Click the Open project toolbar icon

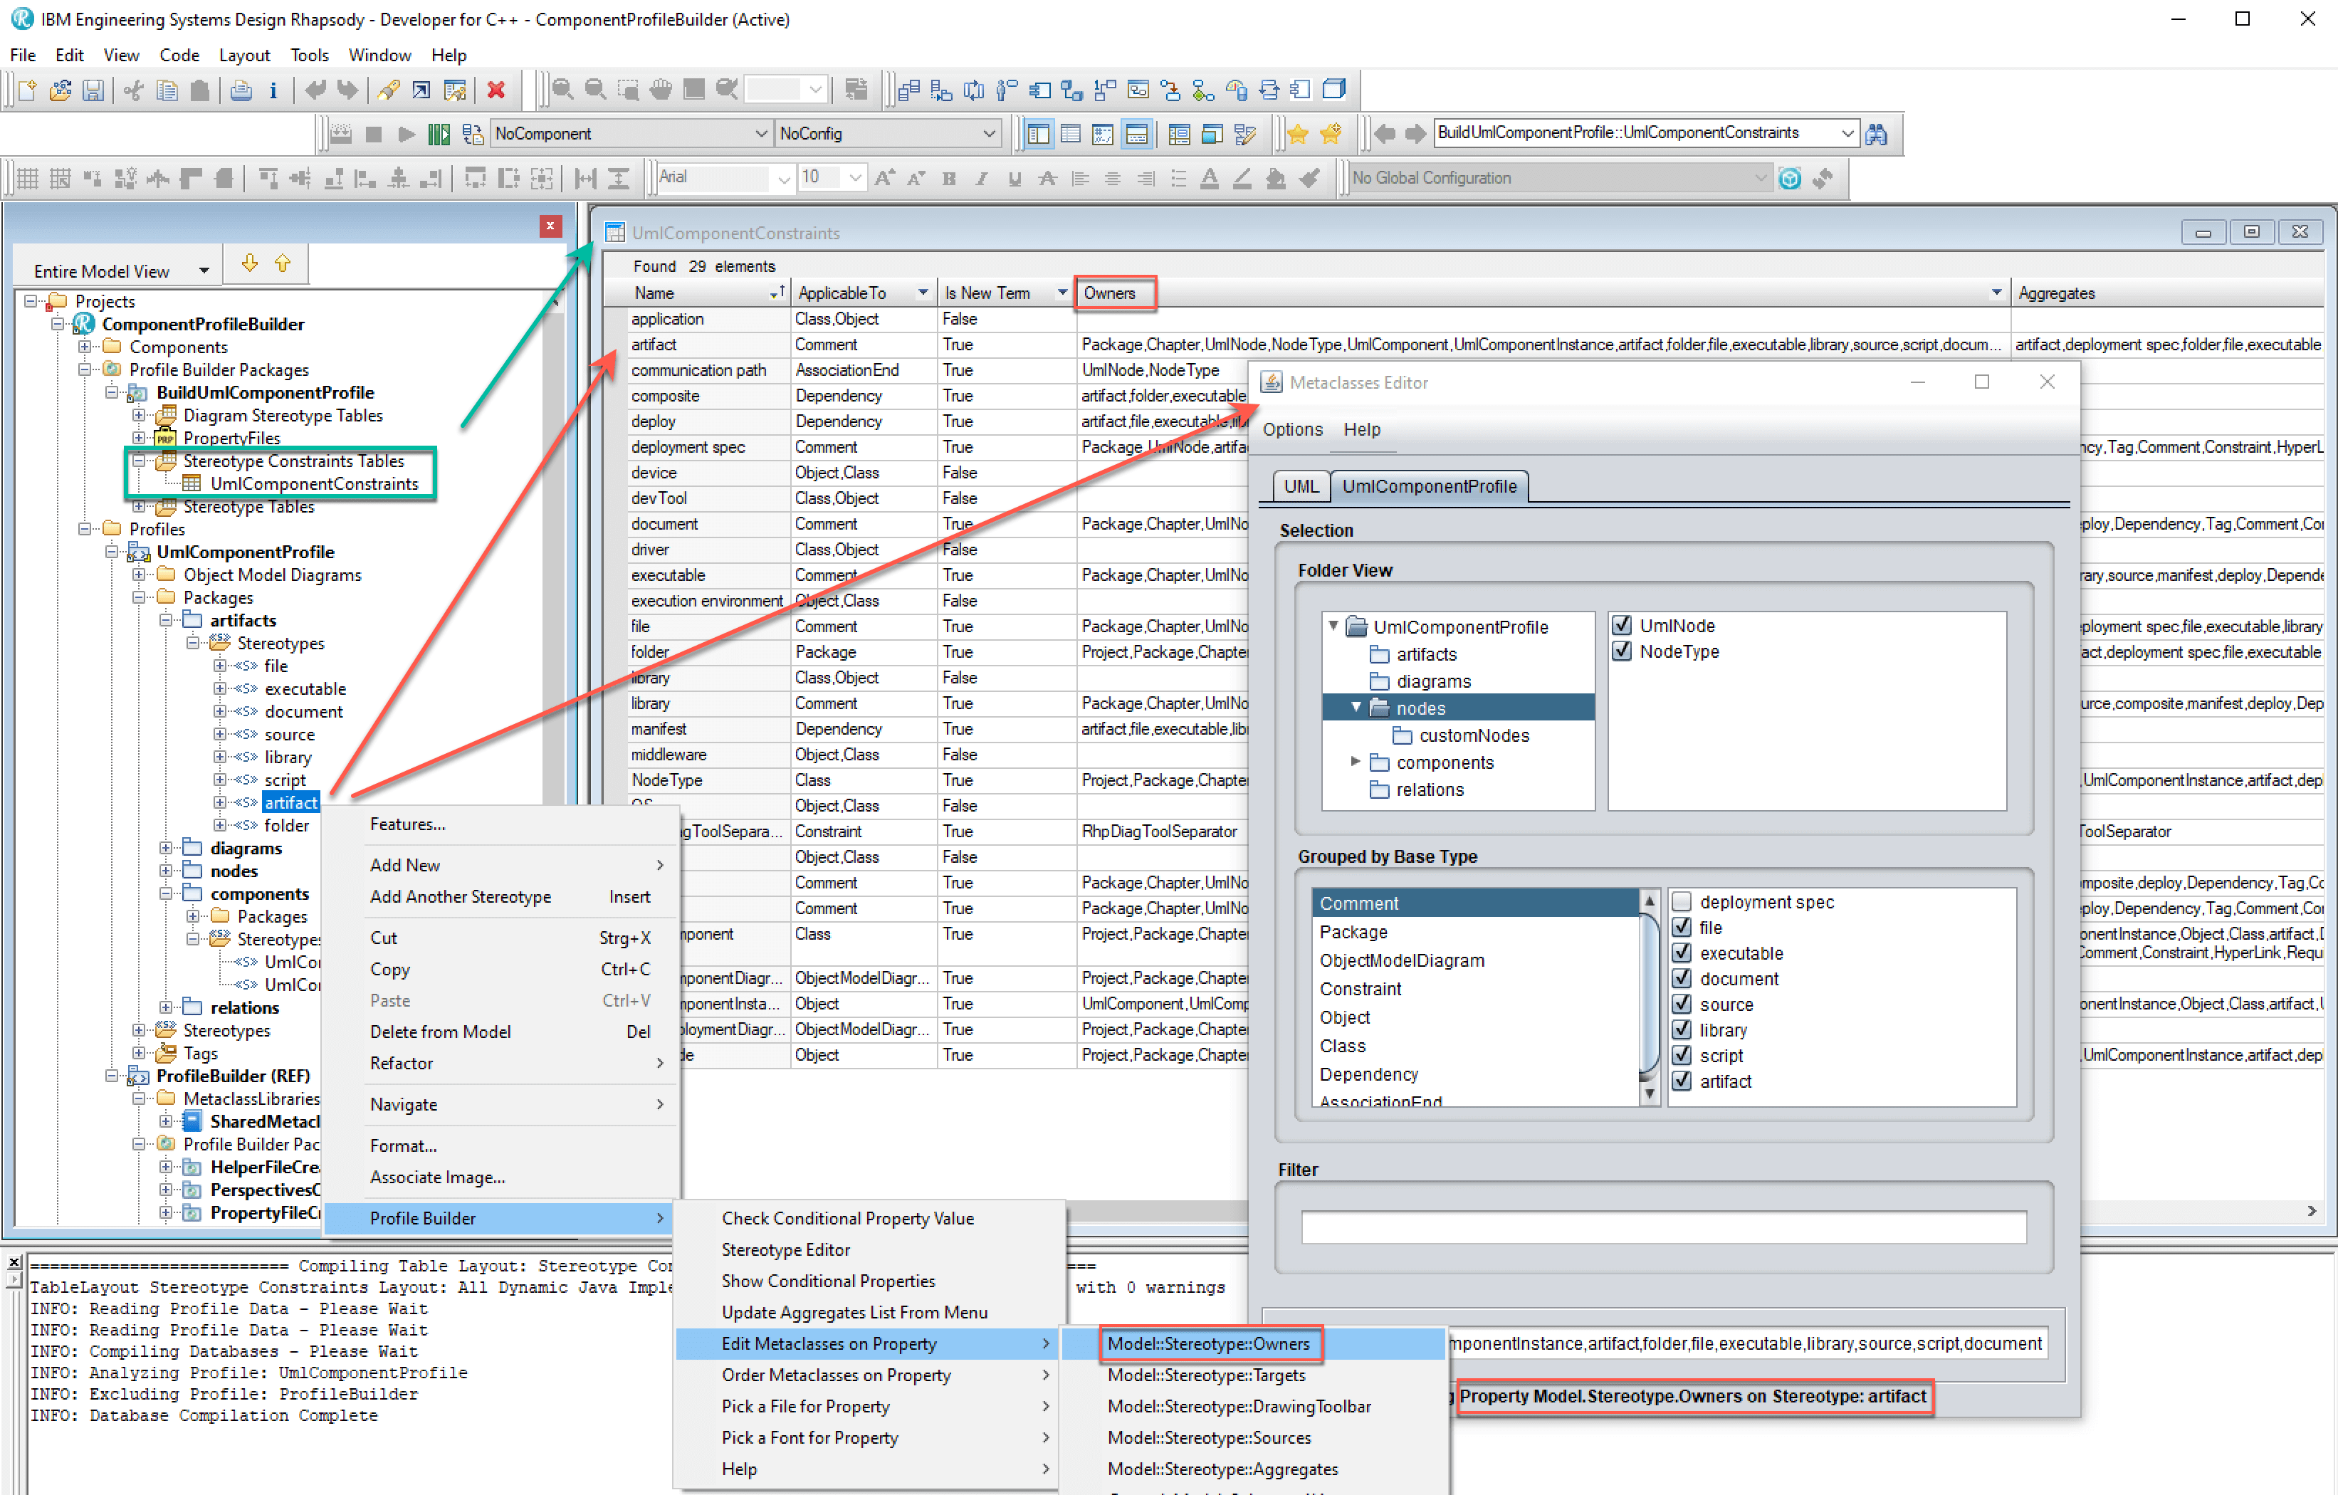[61, 90]
